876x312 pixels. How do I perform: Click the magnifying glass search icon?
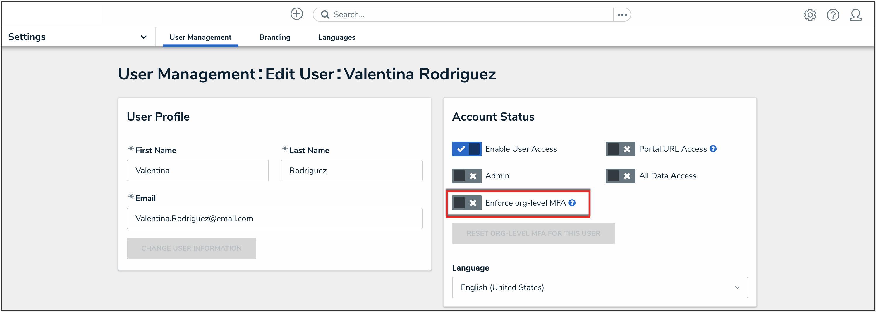click(325, 15)
